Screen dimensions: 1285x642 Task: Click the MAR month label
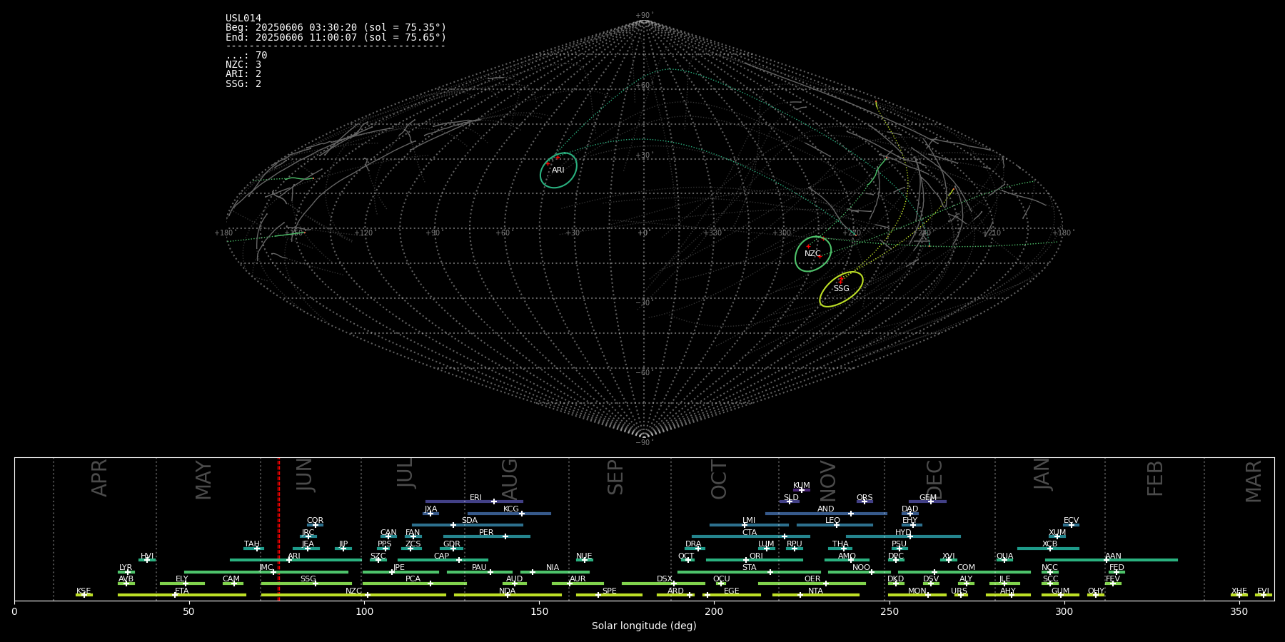click(1254, 481)
